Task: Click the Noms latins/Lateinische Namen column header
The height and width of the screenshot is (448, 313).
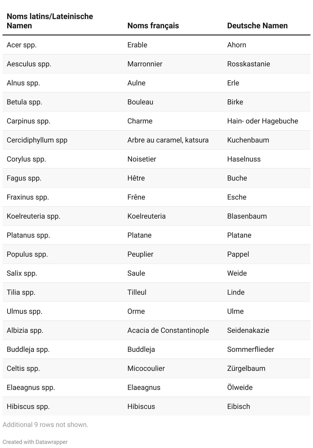Action: (50, 21)
